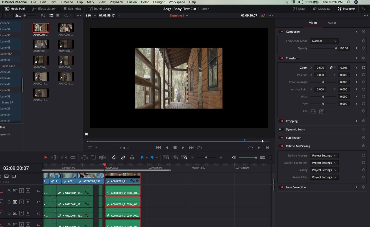The height and width of the screenshot is (227, 370).
Task: Select the Blade Edit Mode tool
Action: tap(73, 157)
